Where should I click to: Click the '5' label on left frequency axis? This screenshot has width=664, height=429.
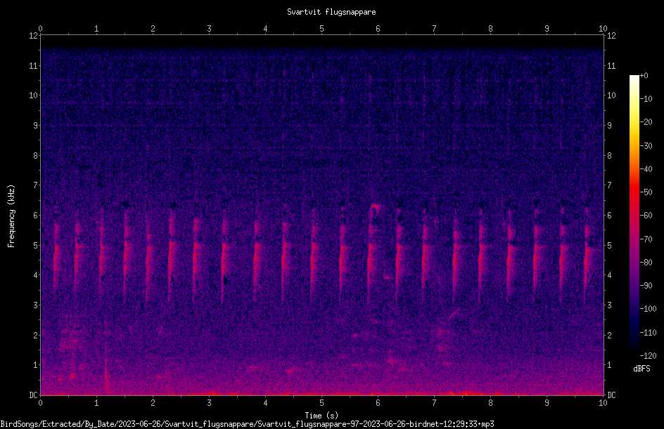tap(36, 245)
